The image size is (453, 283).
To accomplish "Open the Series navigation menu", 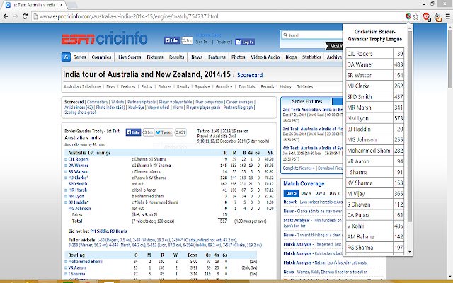I will click(x=80, y=57).
